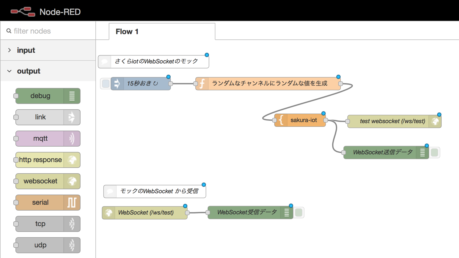Select the WebSocket送信データ debug node
Image resolution: width=459 pixels, height=258 pixels.
tap(386, 152)
